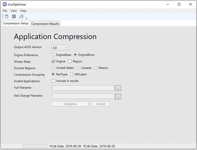Click the Compression Grouping label
Viewport: 197px width, 150px height.
pyautogui.click(x=29, y=75)
